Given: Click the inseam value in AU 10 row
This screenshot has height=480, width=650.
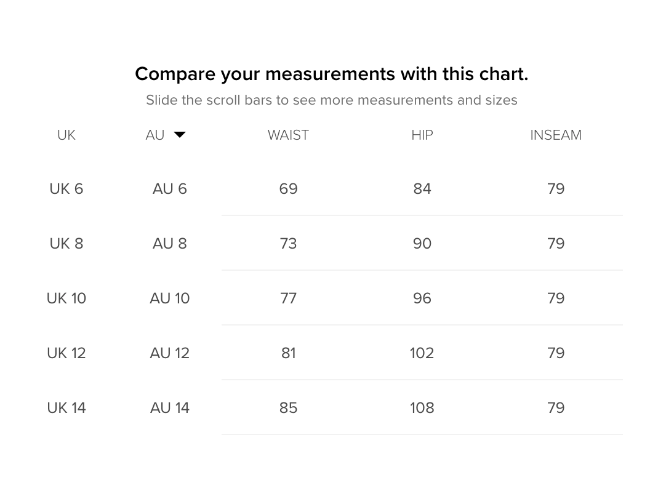Looking at the screenshot, I should click(x=556, y=298).
